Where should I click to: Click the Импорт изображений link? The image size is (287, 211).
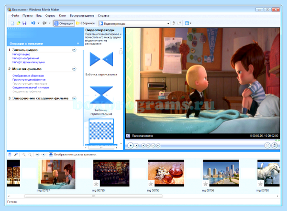tap(26, 58)
